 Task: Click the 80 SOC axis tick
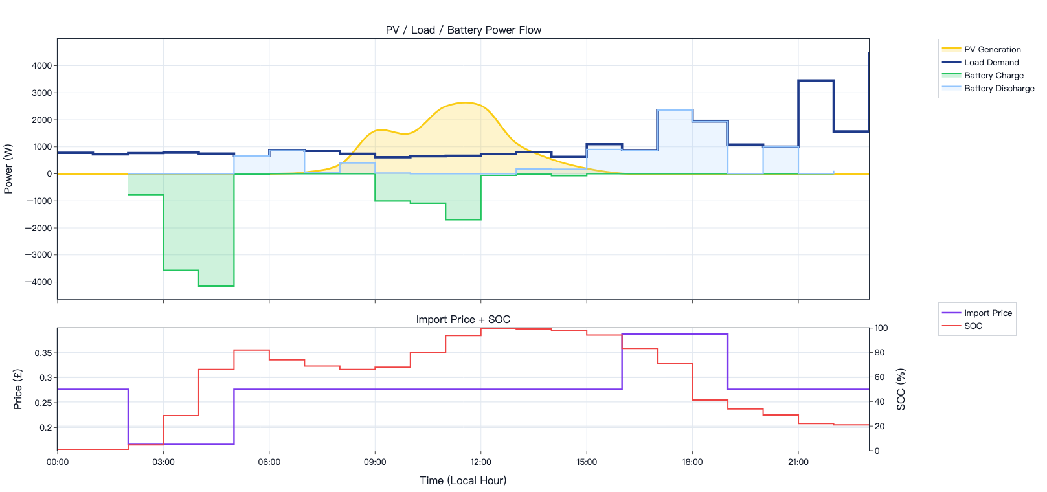pyautogui.click(x=879, y=353)
